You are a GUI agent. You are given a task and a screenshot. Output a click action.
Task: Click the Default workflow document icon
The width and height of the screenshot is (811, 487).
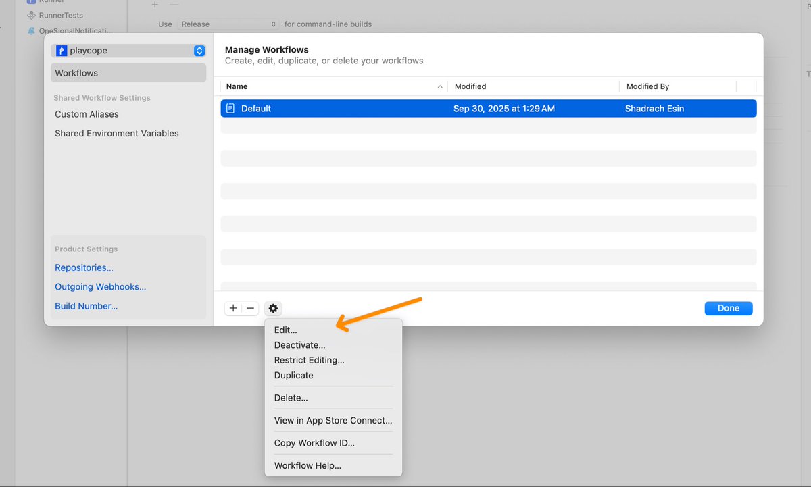[231, 108]
